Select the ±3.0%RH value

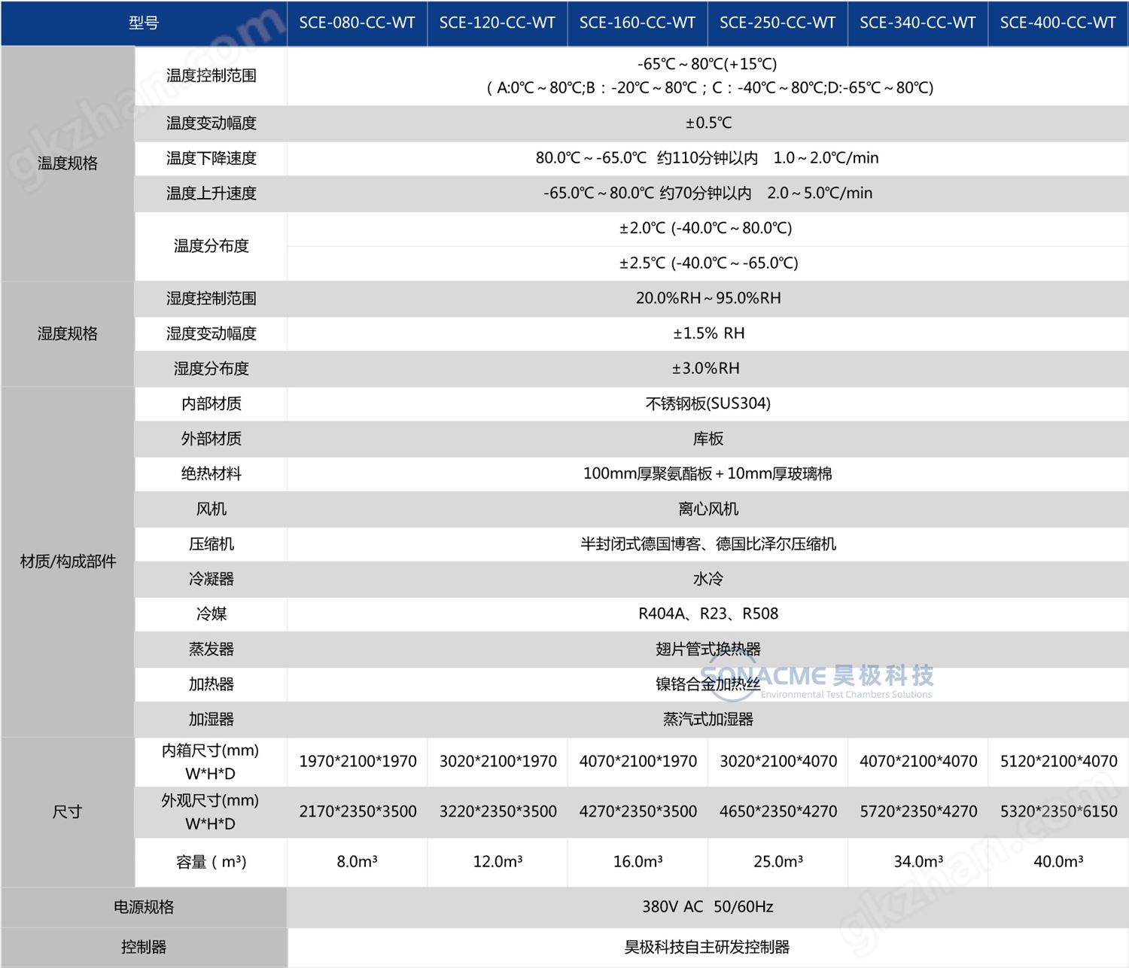click(x=706, y=369)
